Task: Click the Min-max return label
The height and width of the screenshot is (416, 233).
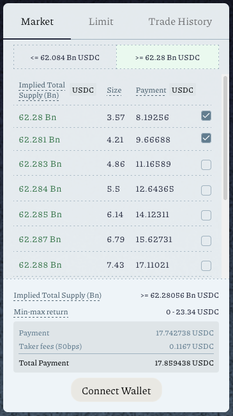Action: 41,312
